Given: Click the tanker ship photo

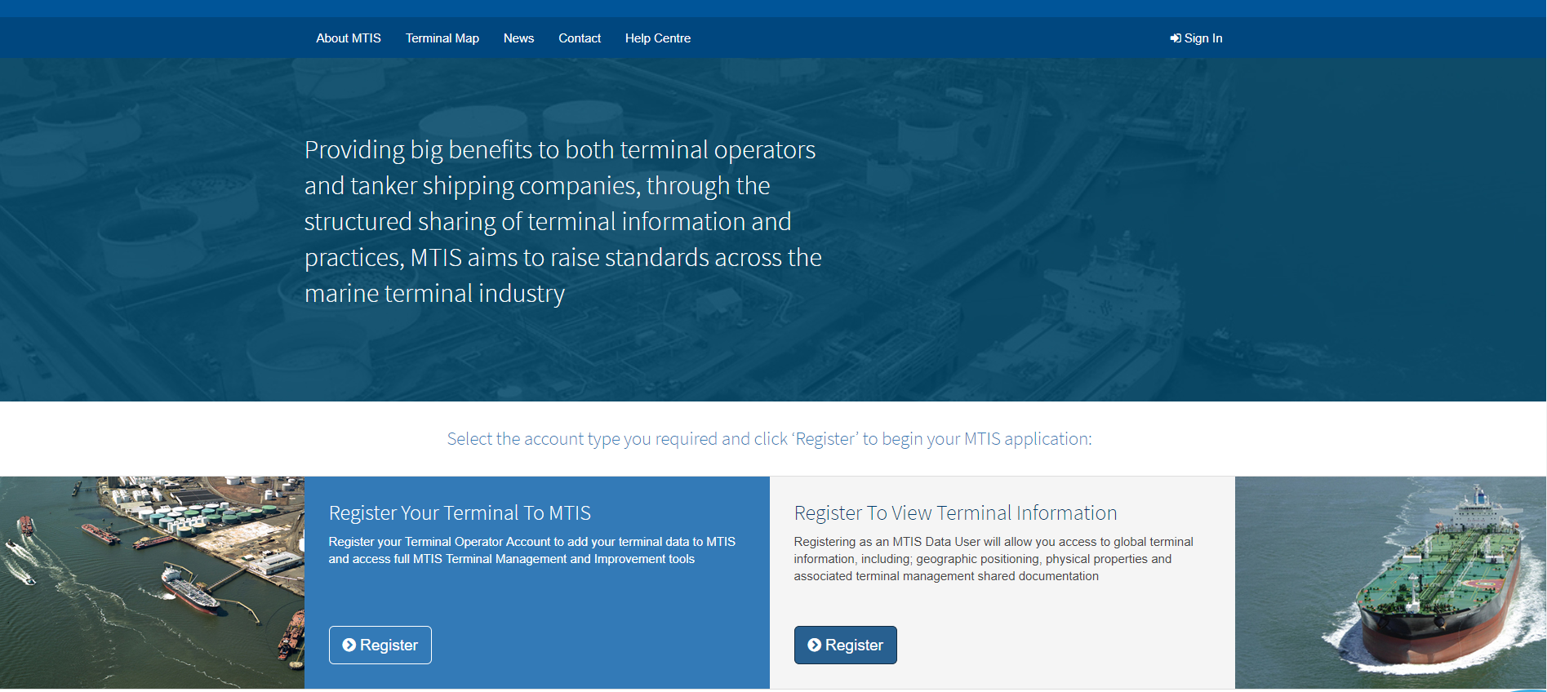Looking at the screenshot, I should click(x=1390, y=583).
